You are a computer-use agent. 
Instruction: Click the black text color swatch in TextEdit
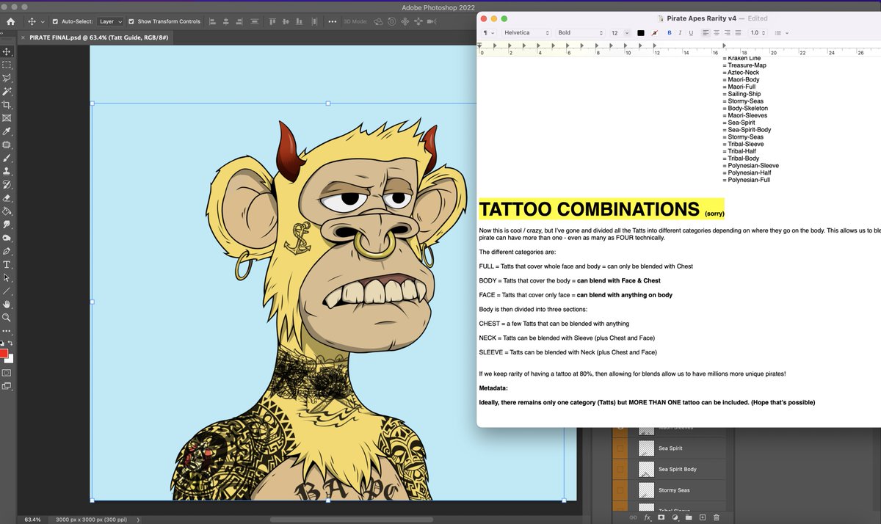(x=641, y=32)
